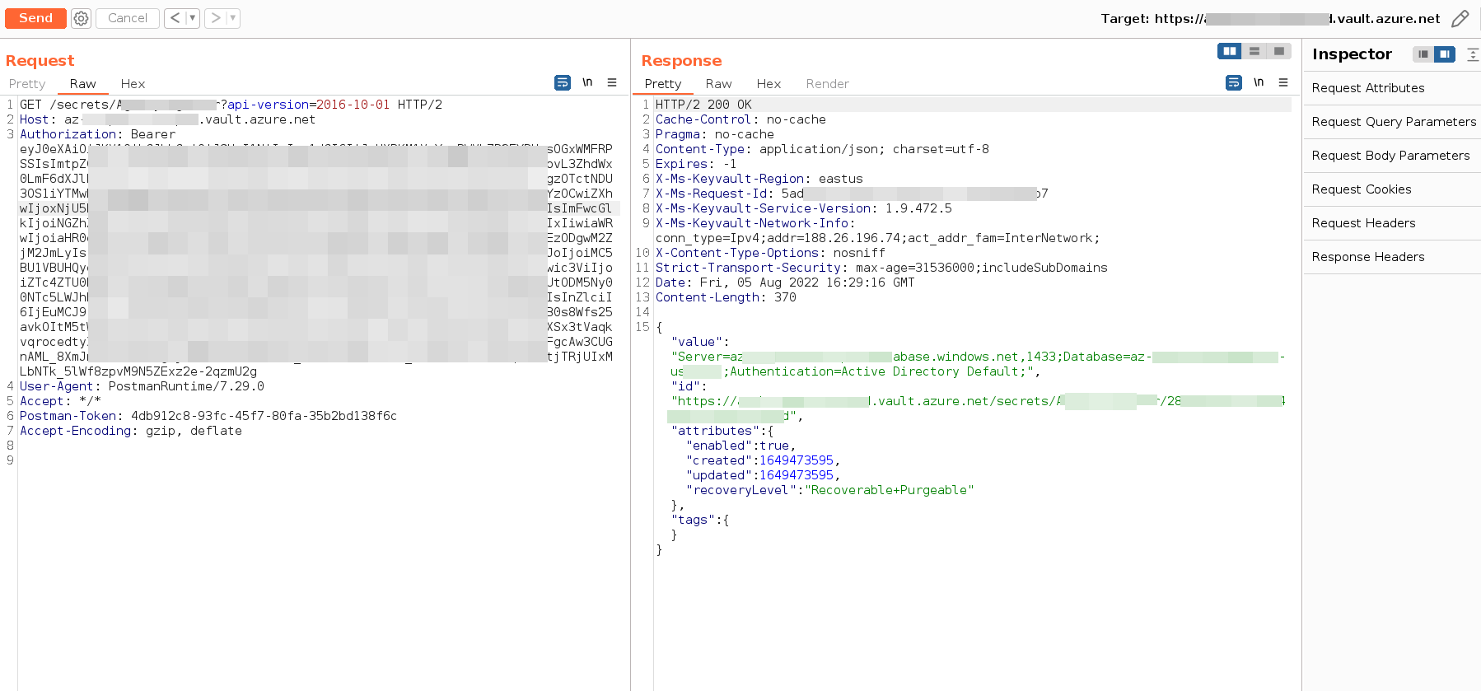Click the Inspector panel title
This screenshot has height=691, width=1481.
[x=1352, y=54]
